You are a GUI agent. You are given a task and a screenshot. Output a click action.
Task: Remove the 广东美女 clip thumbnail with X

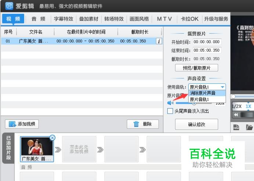[52, 137]
